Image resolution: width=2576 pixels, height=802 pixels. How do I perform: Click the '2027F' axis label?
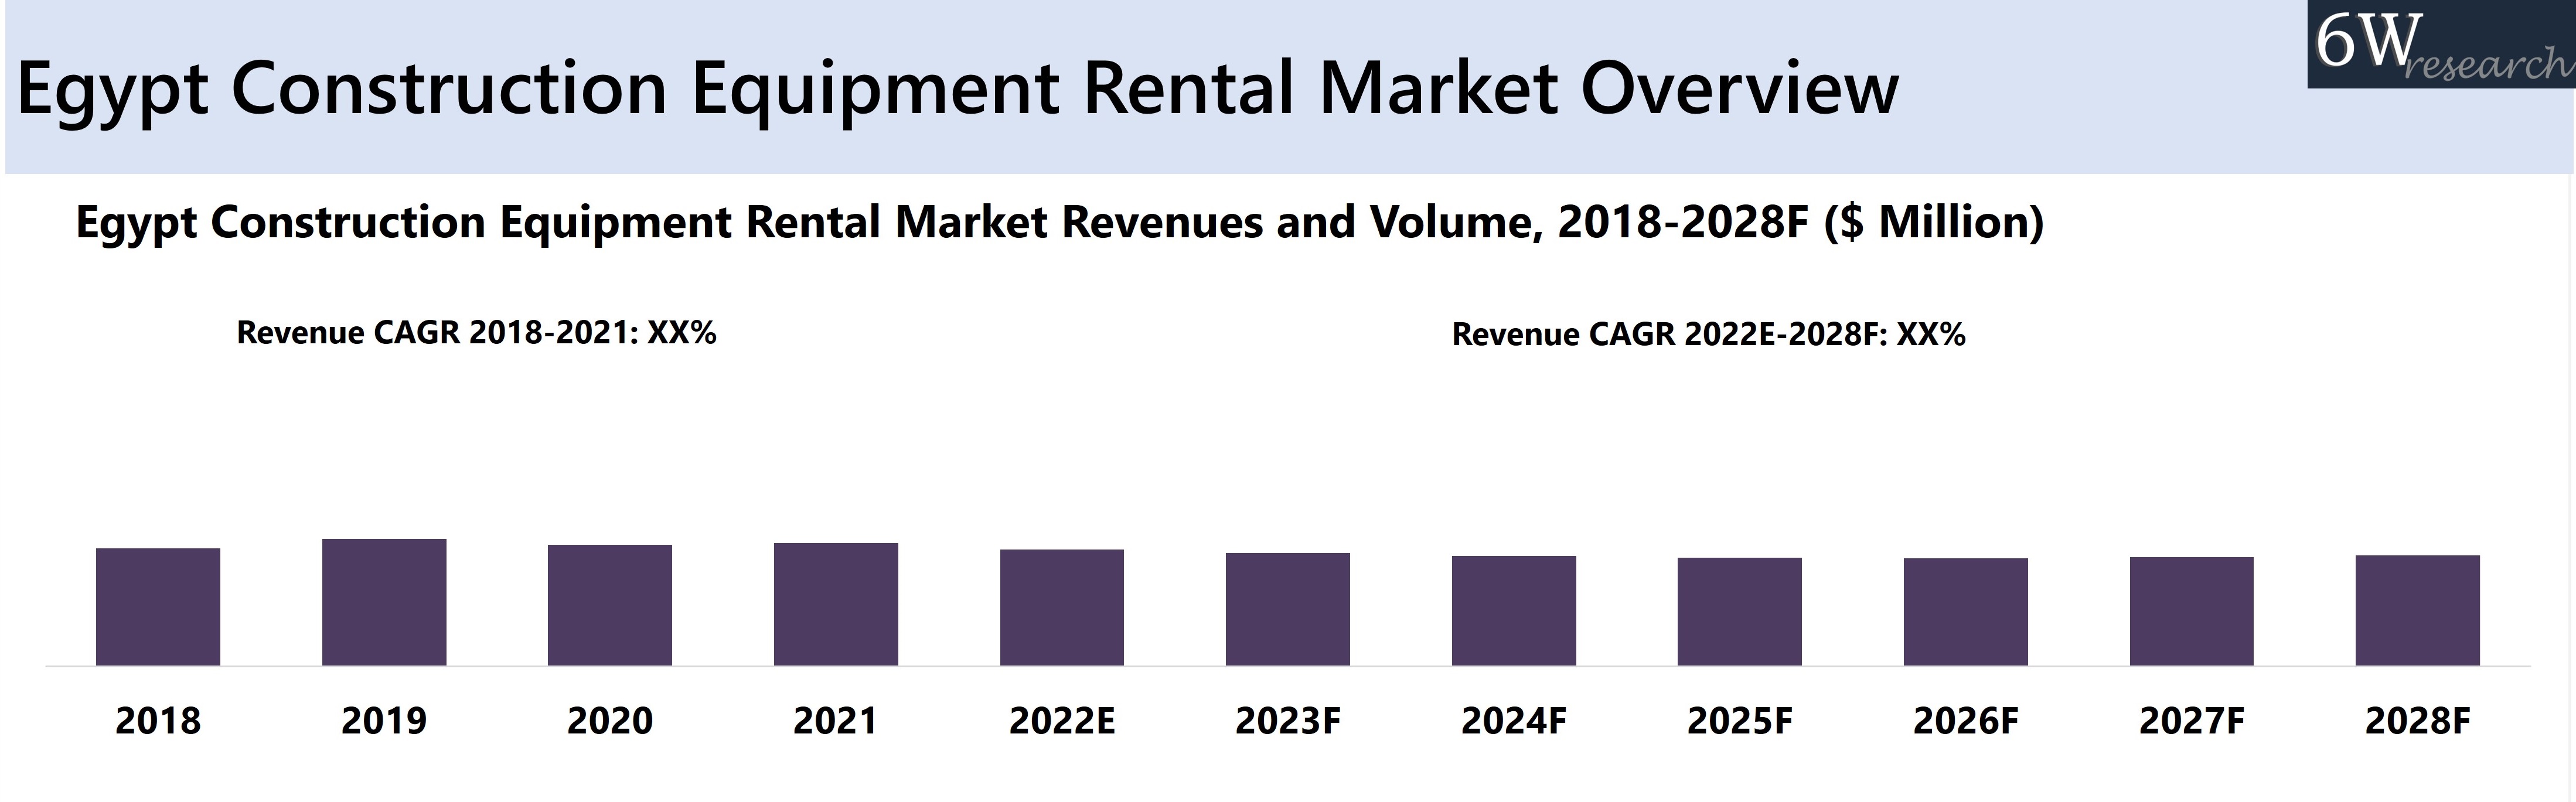click(2192, 721)
